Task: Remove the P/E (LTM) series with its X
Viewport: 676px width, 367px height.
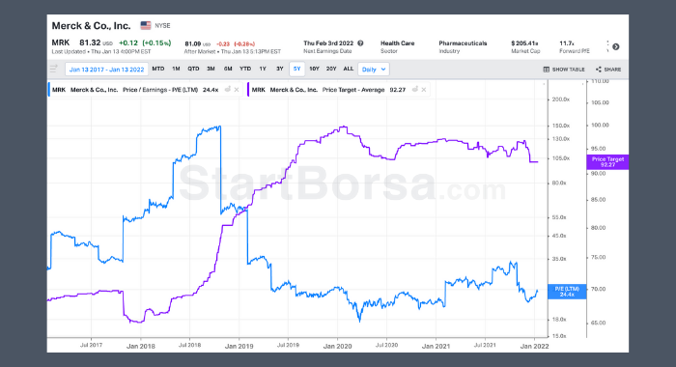Action: (x=237, y=90)
